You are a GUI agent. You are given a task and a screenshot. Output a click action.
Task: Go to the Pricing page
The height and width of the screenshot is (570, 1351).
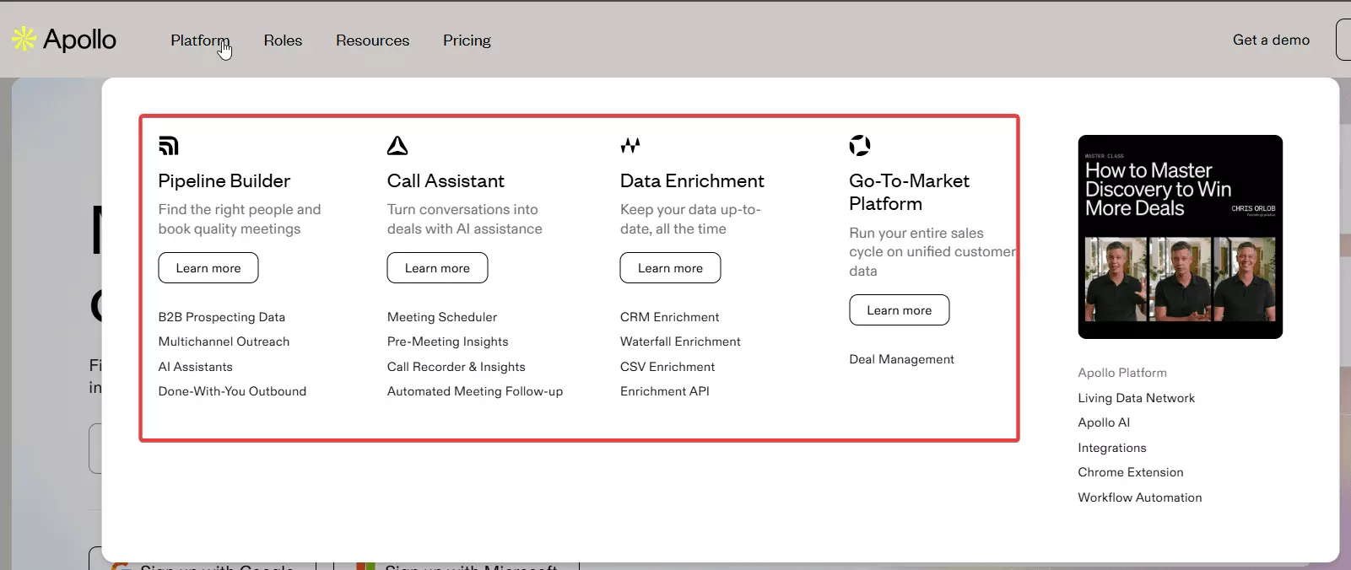pyautogui.click(x=467, y=40)
